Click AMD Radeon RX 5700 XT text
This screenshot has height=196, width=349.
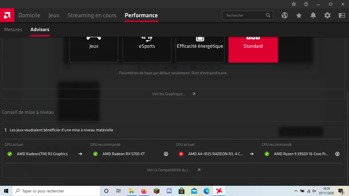(124, 154)
